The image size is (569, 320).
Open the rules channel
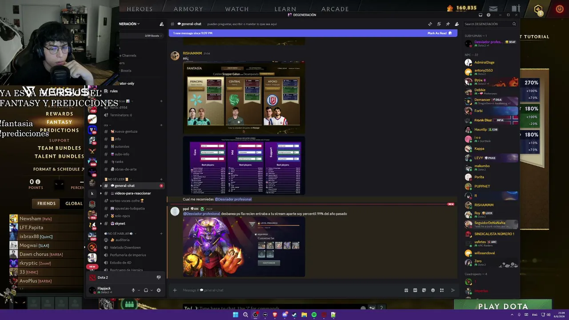click(x=114, y=91)
